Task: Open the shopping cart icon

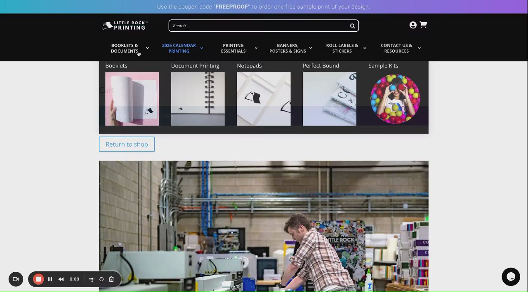Action: 423,25
